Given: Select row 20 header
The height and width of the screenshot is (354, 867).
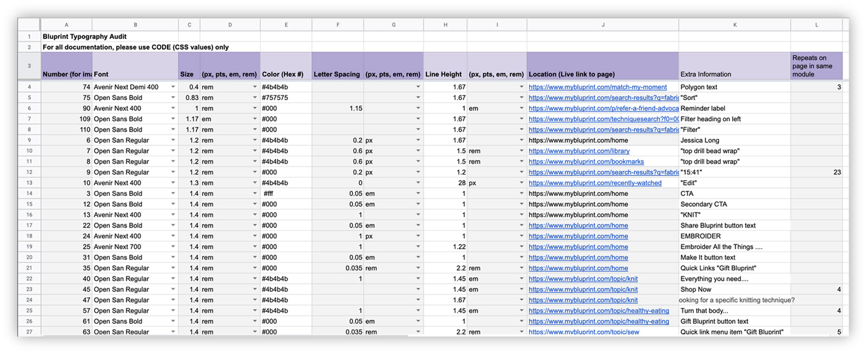Looking at the screenshot, I should [x=29, y=257].
